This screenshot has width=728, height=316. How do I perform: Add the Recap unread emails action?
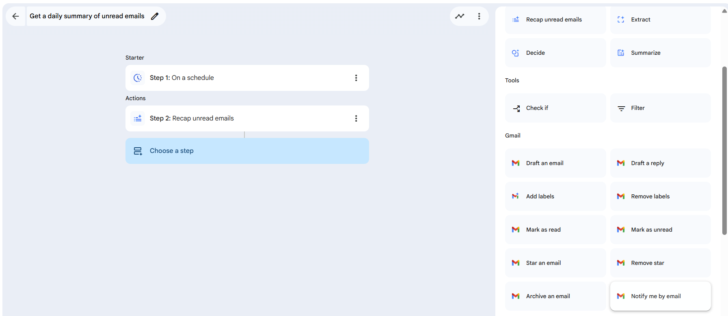[555, 19]
